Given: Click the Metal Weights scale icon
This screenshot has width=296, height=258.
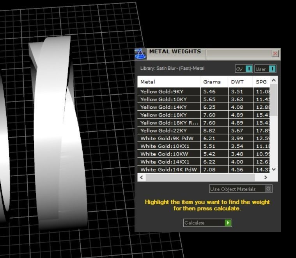Looking at the screenshot, I should (140, 54).
